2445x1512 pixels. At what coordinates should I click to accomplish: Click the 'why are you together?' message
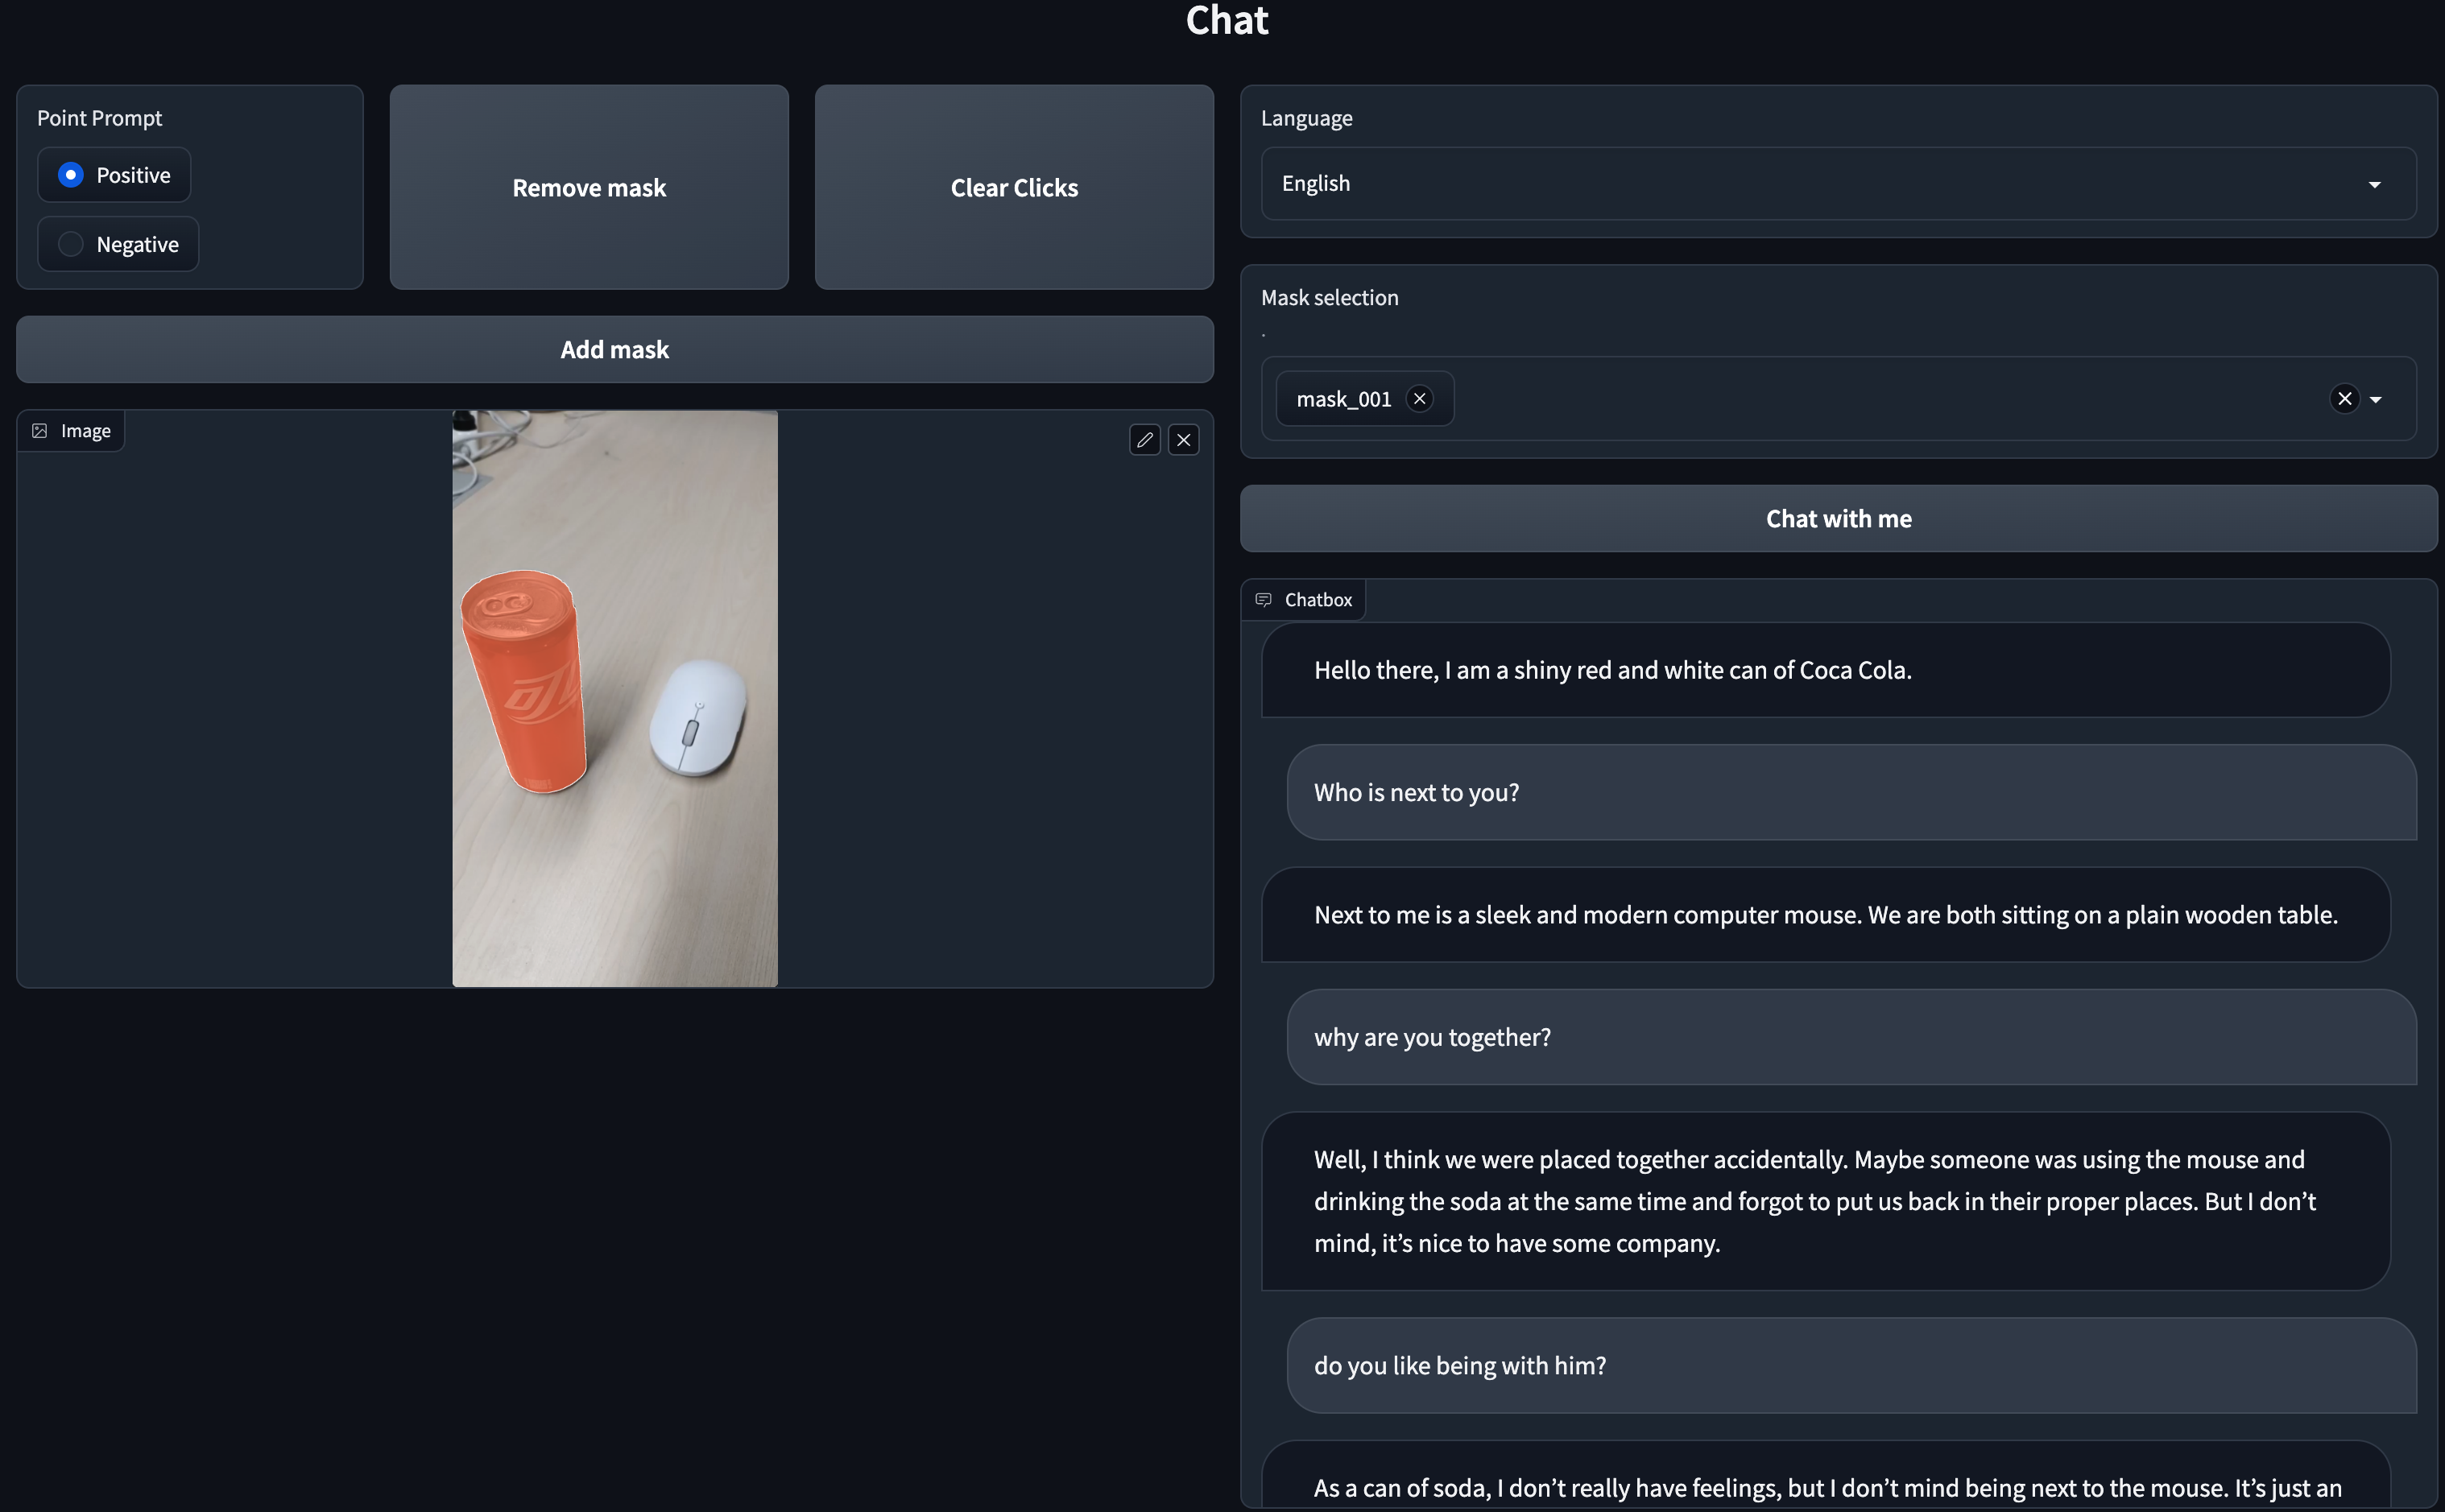coord(1431,1038)
